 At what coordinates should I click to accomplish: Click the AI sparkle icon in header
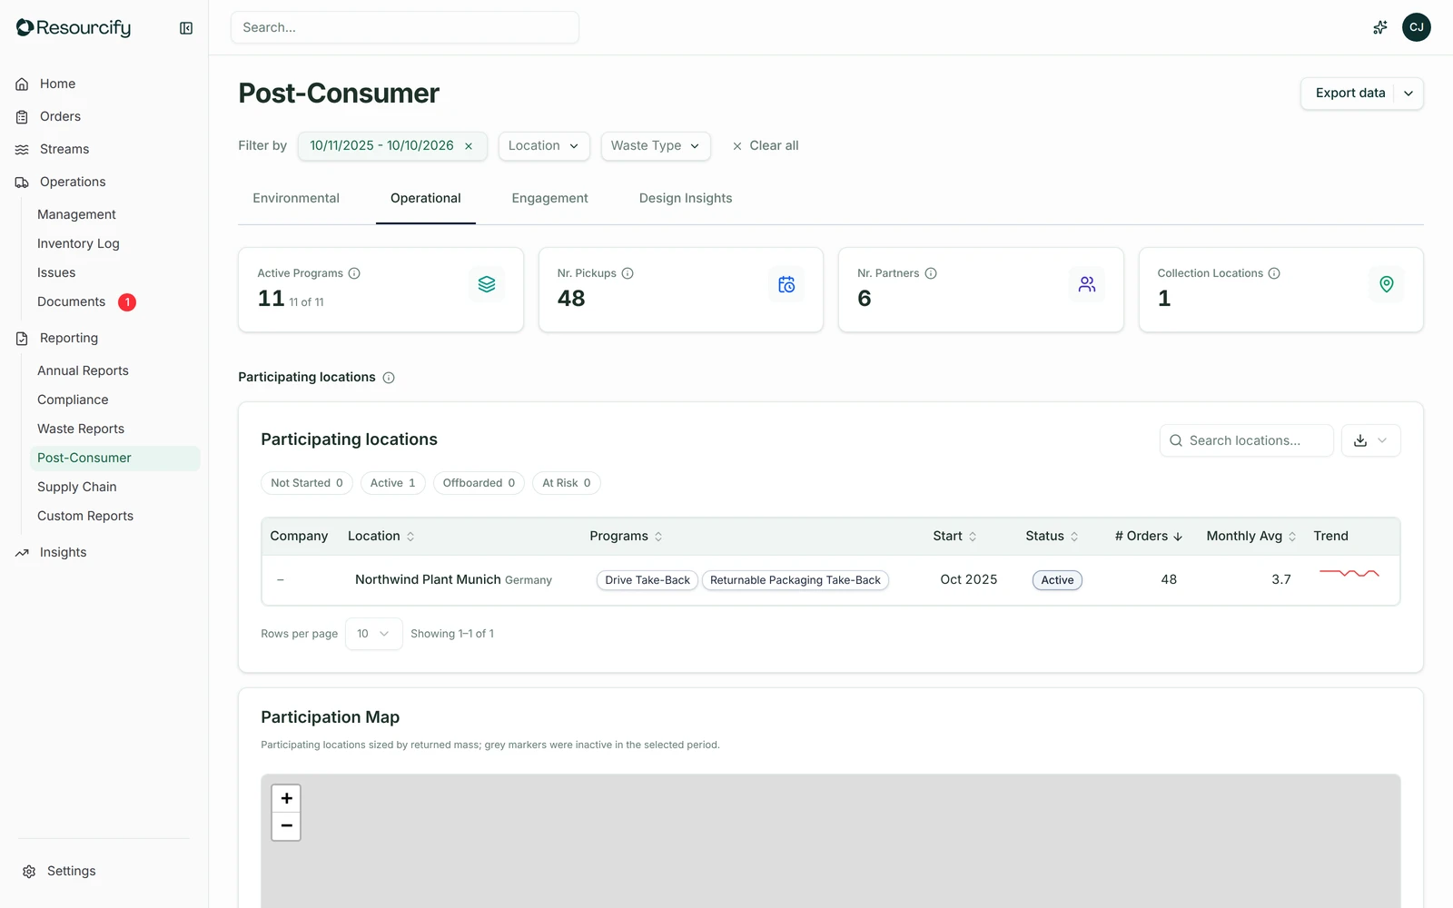click(x=1380, y=27)
